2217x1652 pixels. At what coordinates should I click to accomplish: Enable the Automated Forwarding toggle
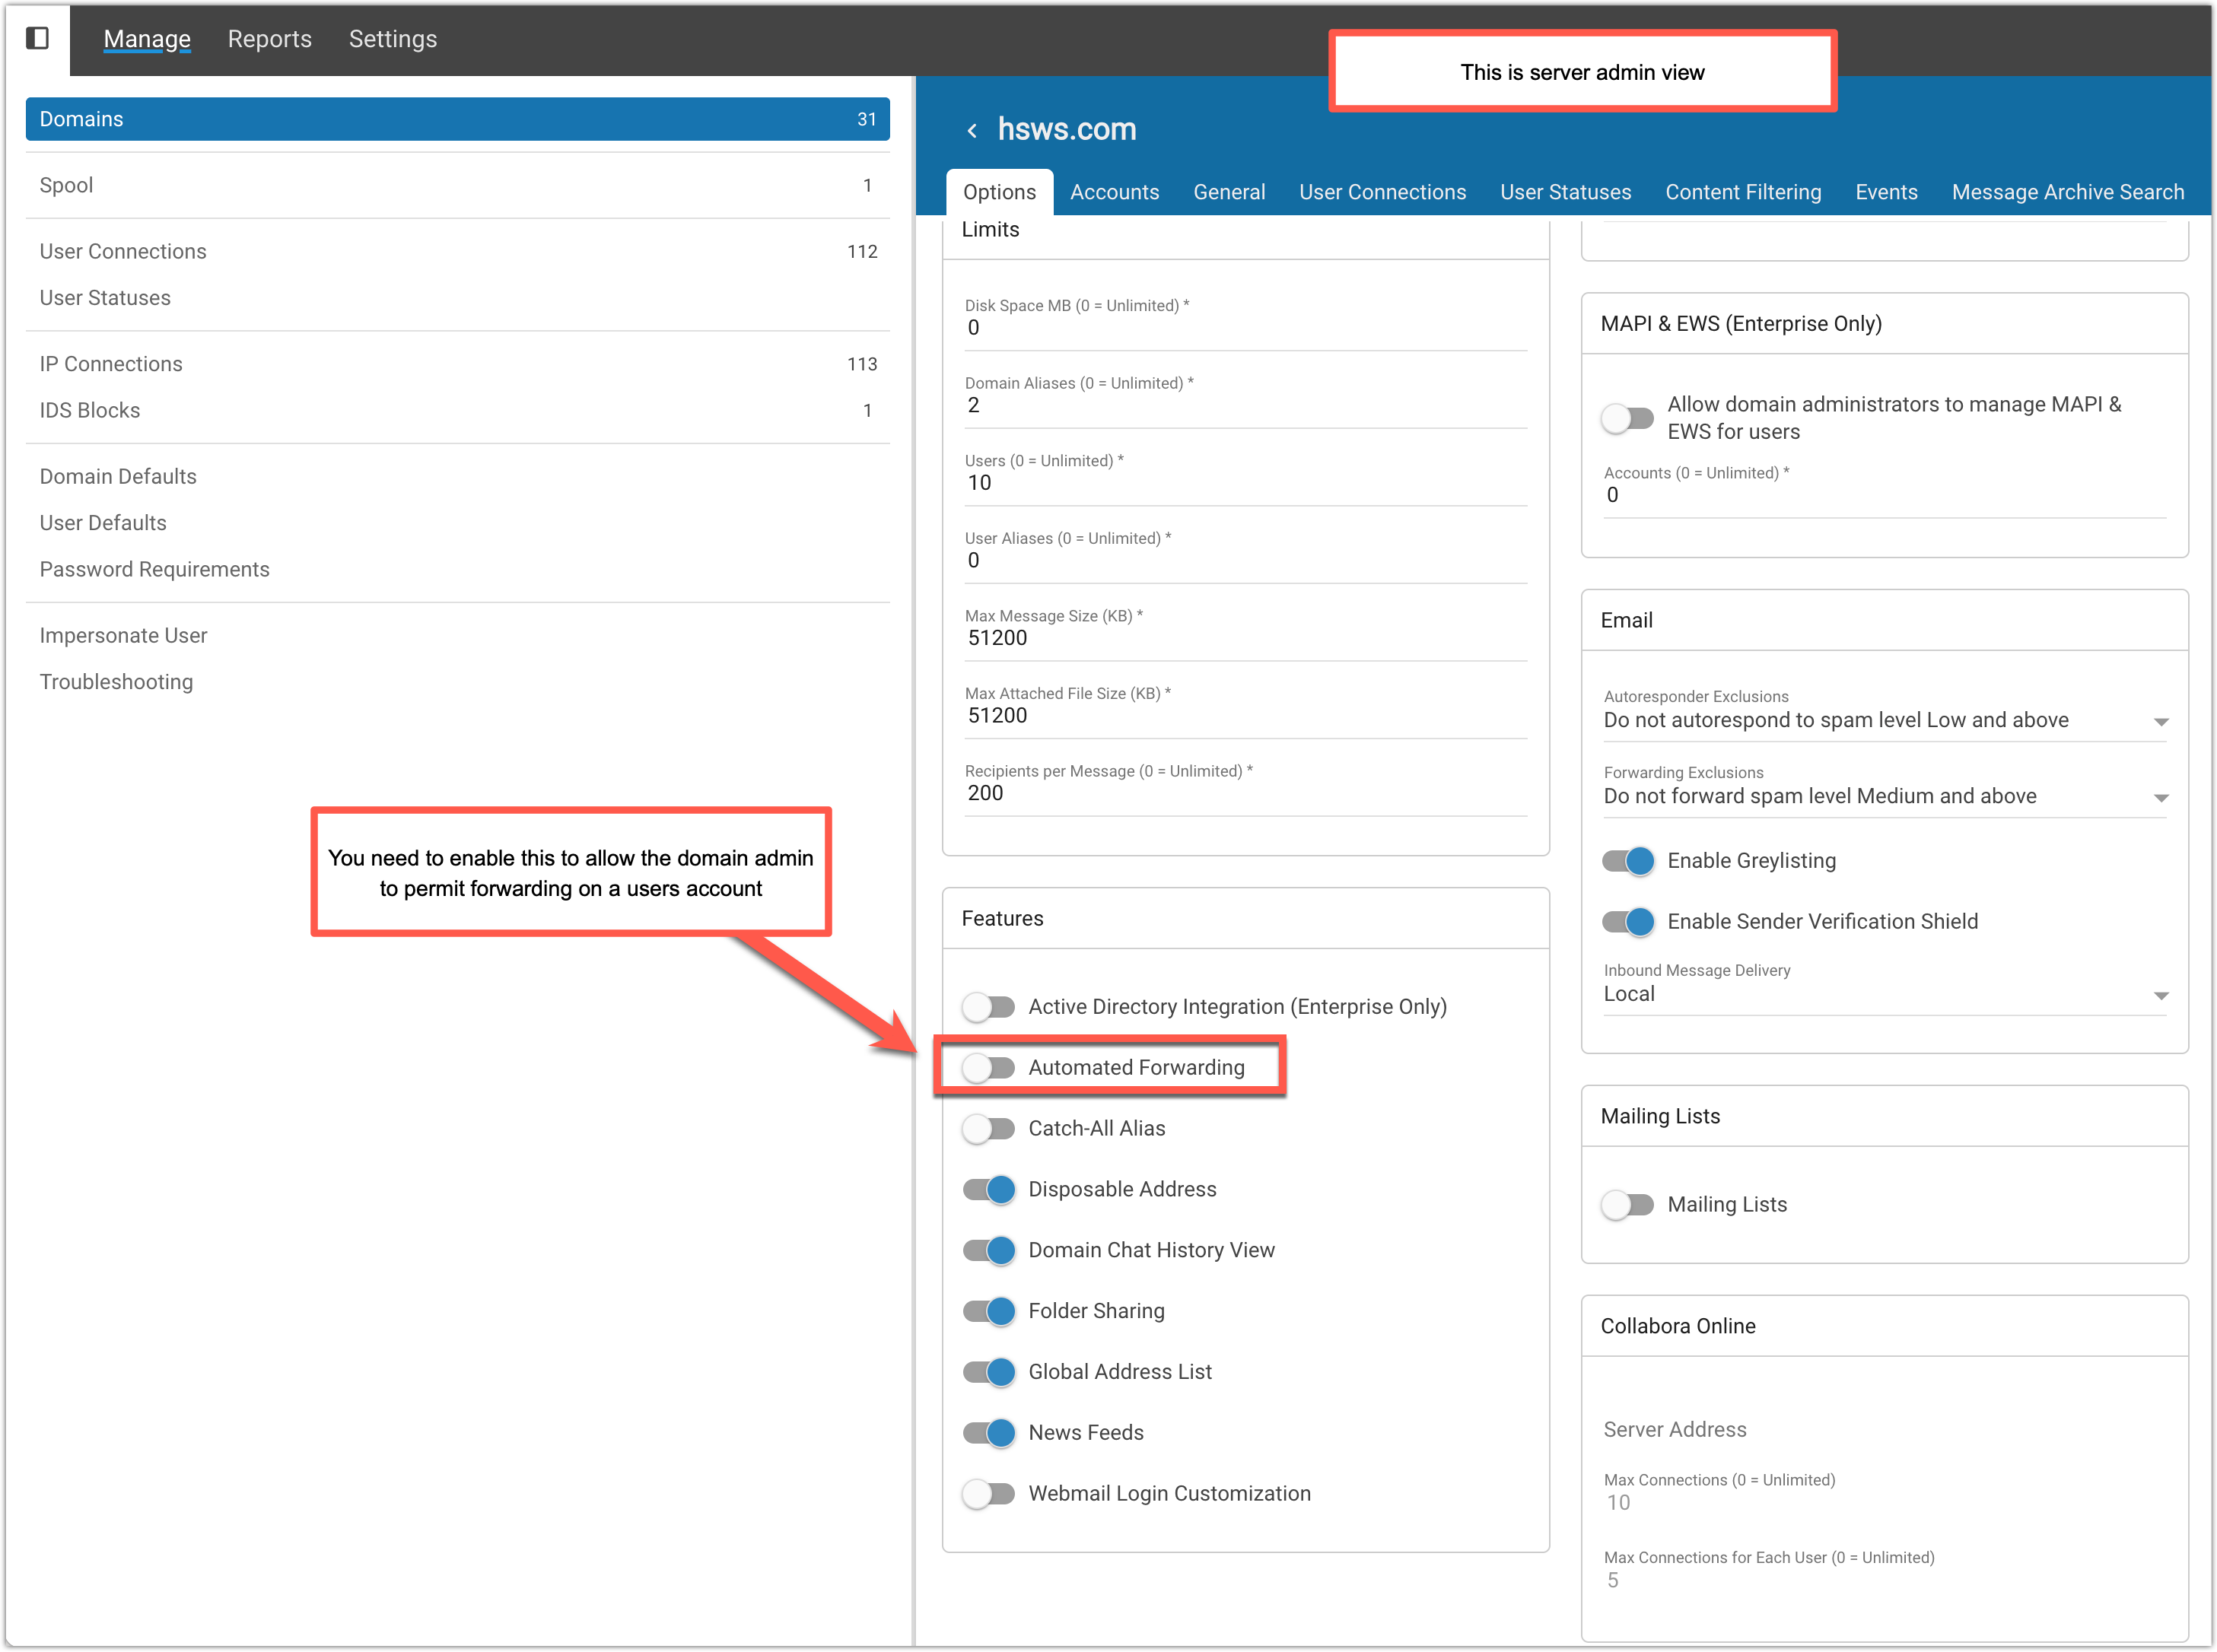pos(988,1067)
